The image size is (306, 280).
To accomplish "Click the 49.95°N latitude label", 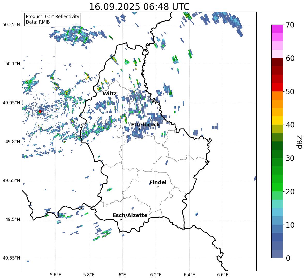I will coord(11,103).
